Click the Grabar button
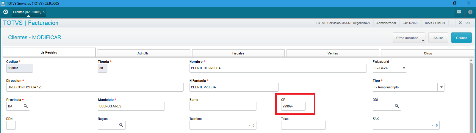This screenshot has height=133, width=476. (x=461, y=38)
